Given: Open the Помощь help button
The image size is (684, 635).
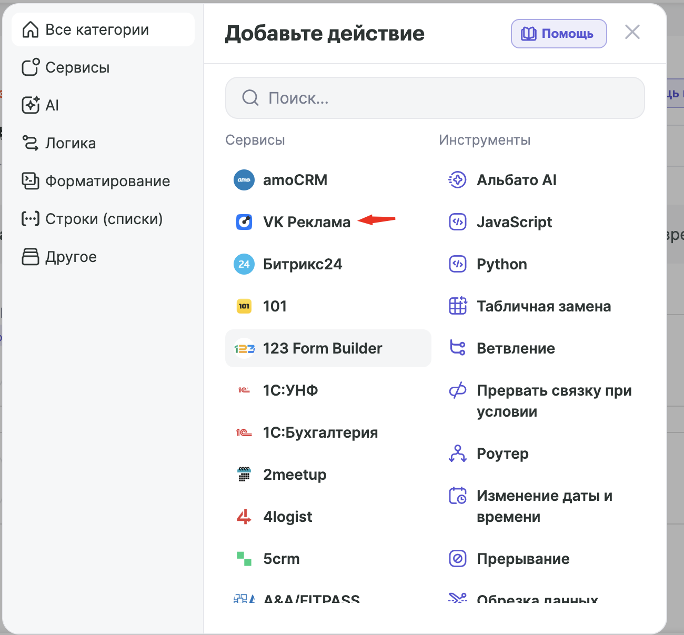Looking at the screenshot, I should (559, 34).
